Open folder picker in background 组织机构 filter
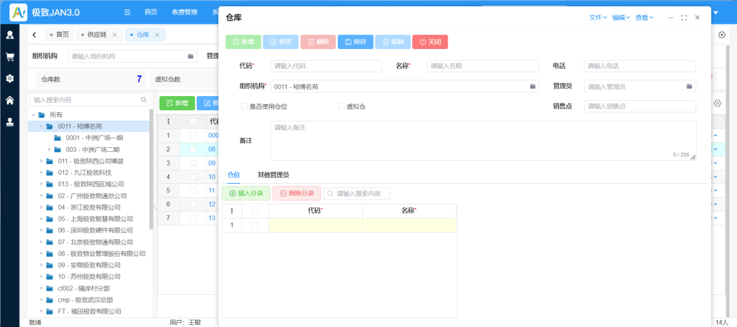Screen dimensions: 737x327 pos(190,57)
